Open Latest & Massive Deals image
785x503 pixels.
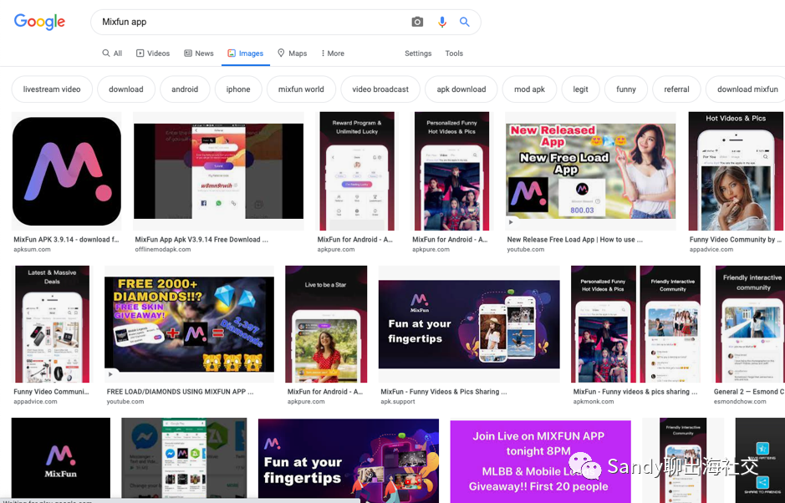52,324
